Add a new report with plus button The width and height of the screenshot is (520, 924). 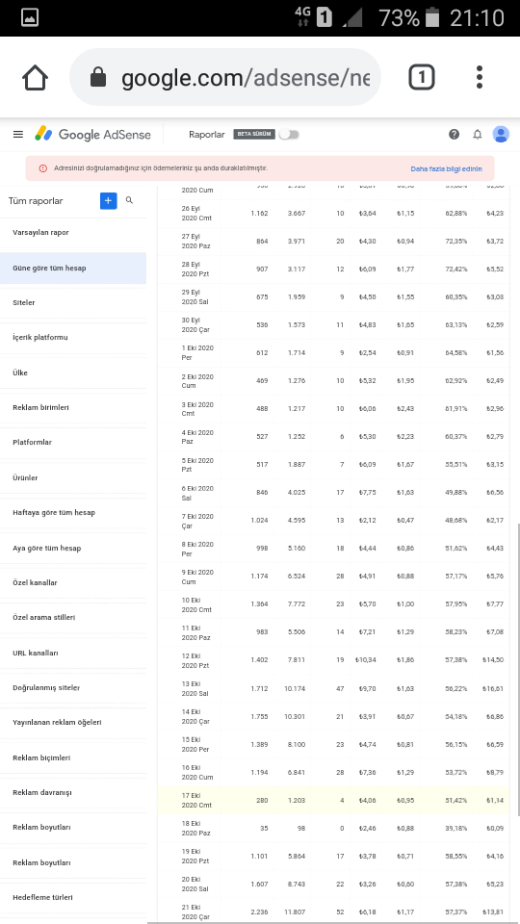(x=109, y=200)
